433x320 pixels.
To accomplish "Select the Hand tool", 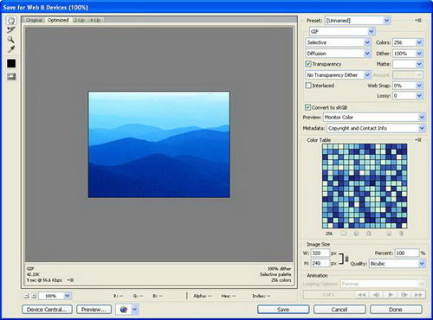I will click(x=11, y=21).
